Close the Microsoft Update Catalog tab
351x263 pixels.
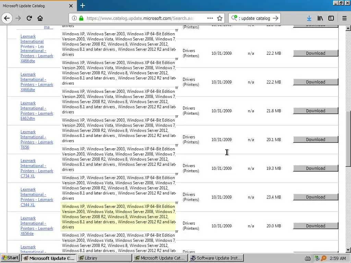pos(71,6)
